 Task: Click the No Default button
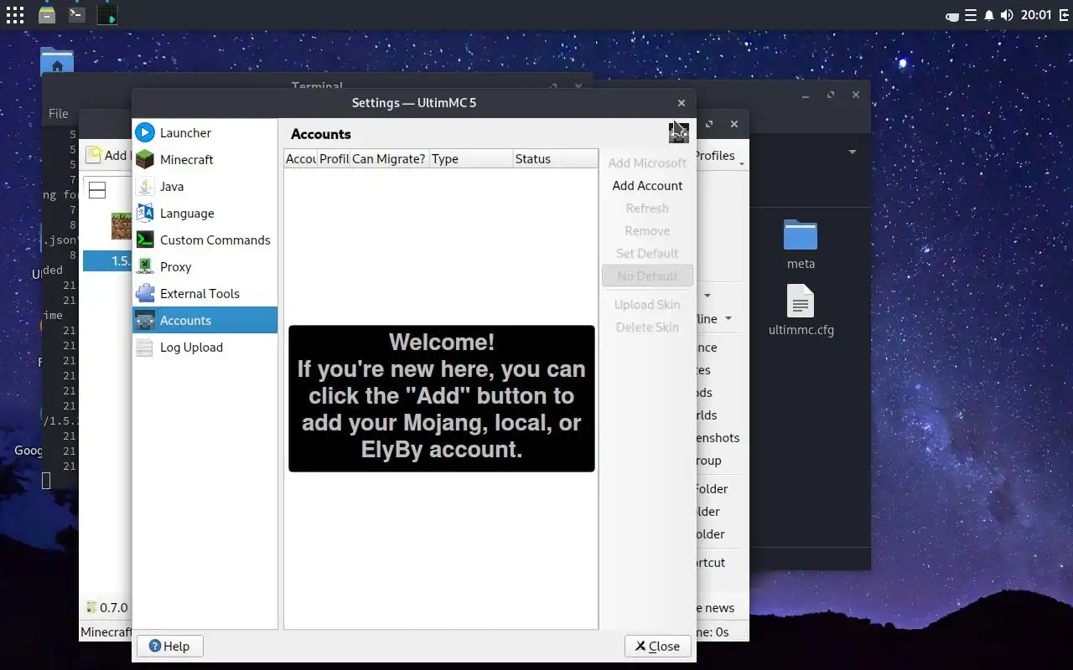[647, 276]
